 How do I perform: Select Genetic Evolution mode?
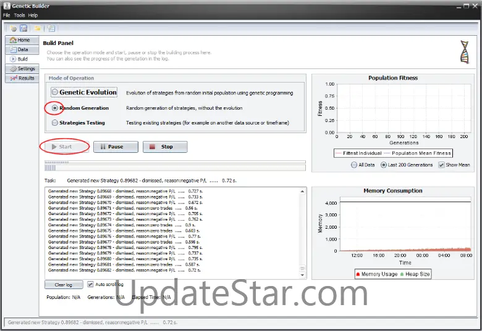pos(84,92)
